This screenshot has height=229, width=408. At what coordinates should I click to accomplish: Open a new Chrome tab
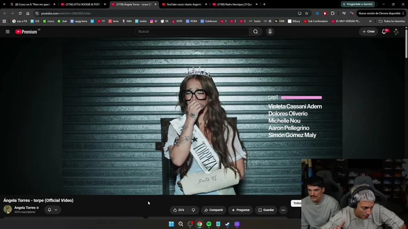click(x=264, y=4)
